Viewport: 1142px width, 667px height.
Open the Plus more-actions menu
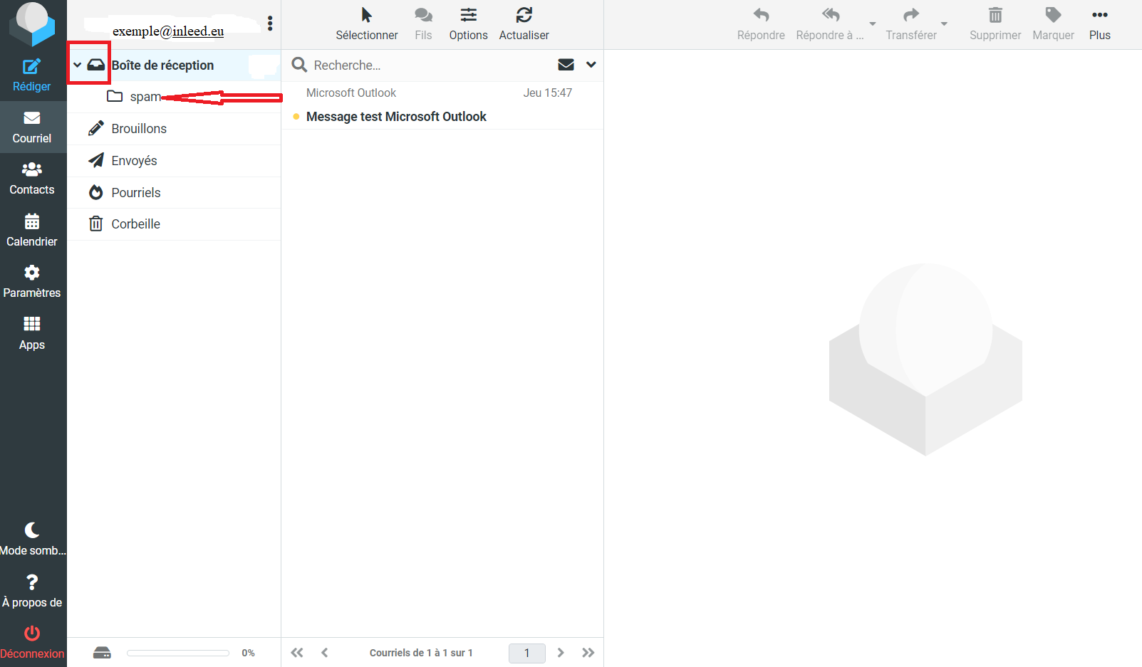pyautogui.click(x=1100, y=24)
